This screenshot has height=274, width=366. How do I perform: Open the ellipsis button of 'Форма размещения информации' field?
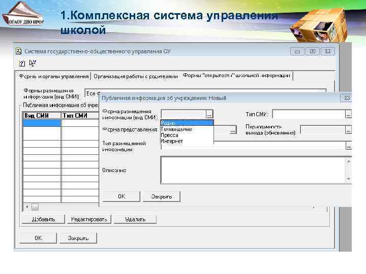[209, 114]
